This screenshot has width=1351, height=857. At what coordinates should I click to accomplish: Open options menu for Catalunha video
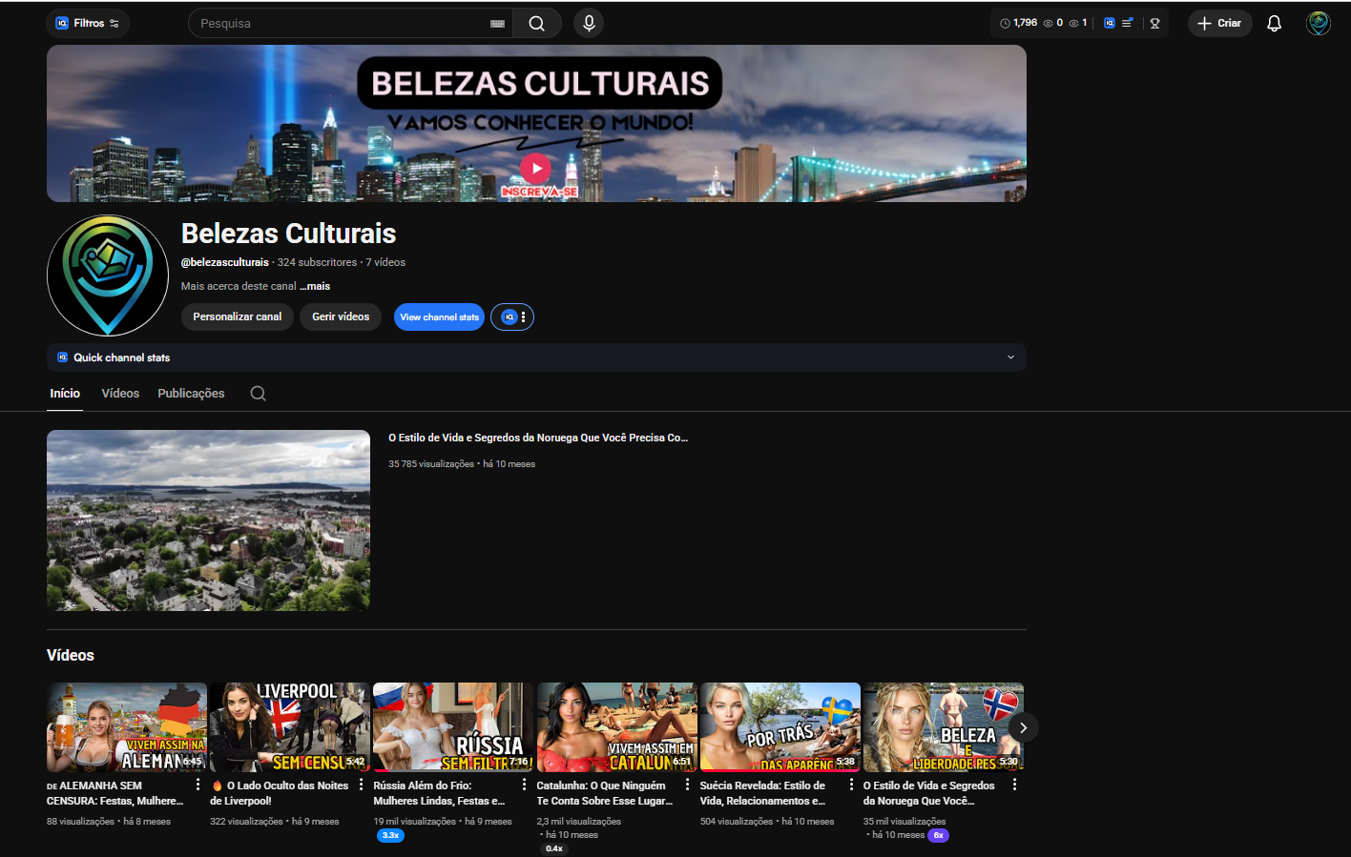(x=687, y=785)
